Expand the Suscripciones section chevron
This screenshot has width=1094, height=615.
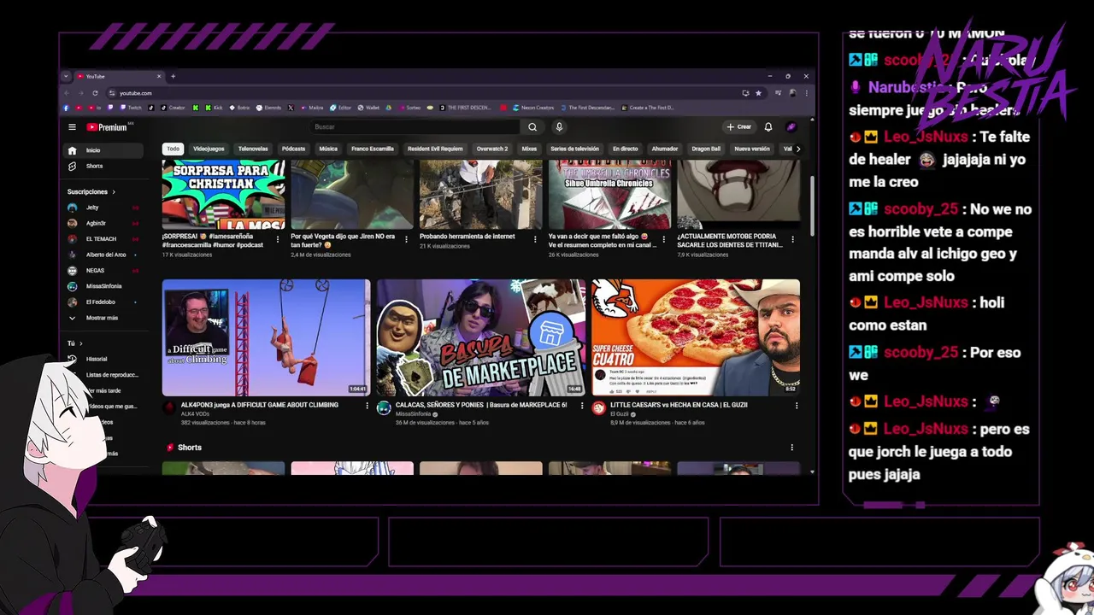click(x=113, y=191)
